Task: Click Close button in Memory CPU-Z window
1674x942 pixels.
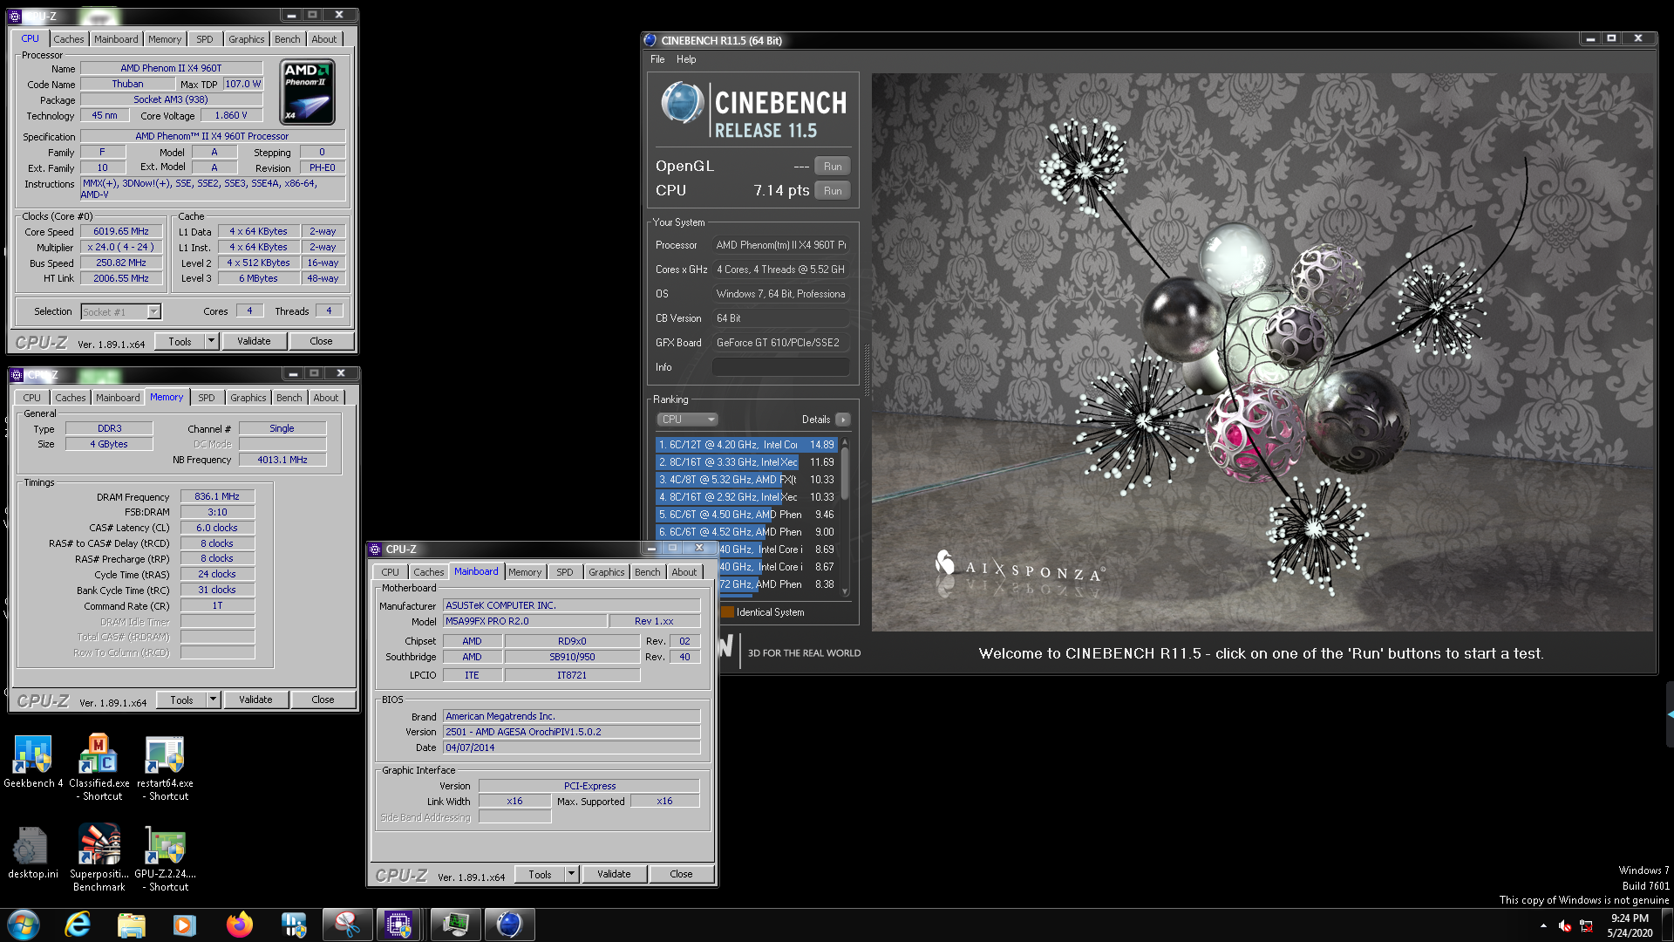Action: coord(323,700)
